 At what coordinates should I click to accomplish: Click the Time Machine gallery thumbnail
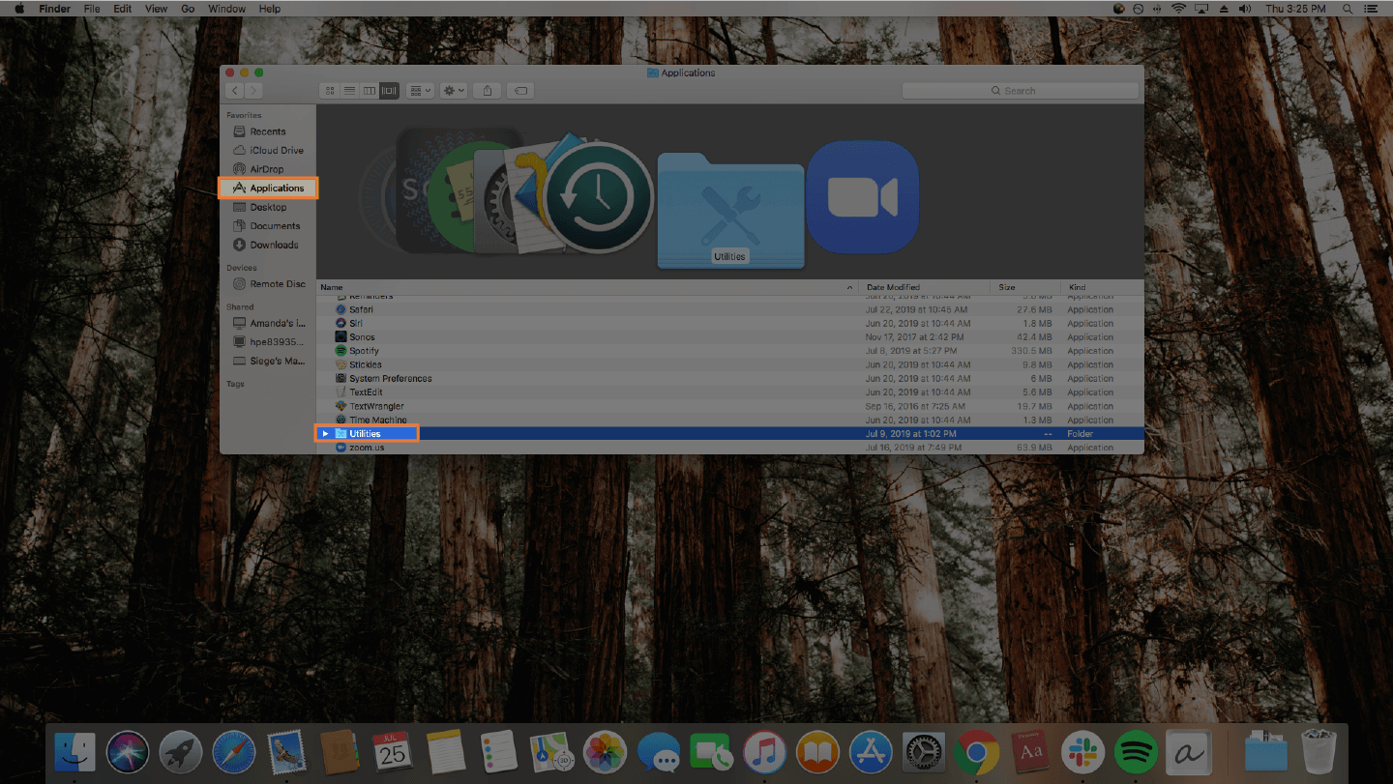(x=598, y=198)
